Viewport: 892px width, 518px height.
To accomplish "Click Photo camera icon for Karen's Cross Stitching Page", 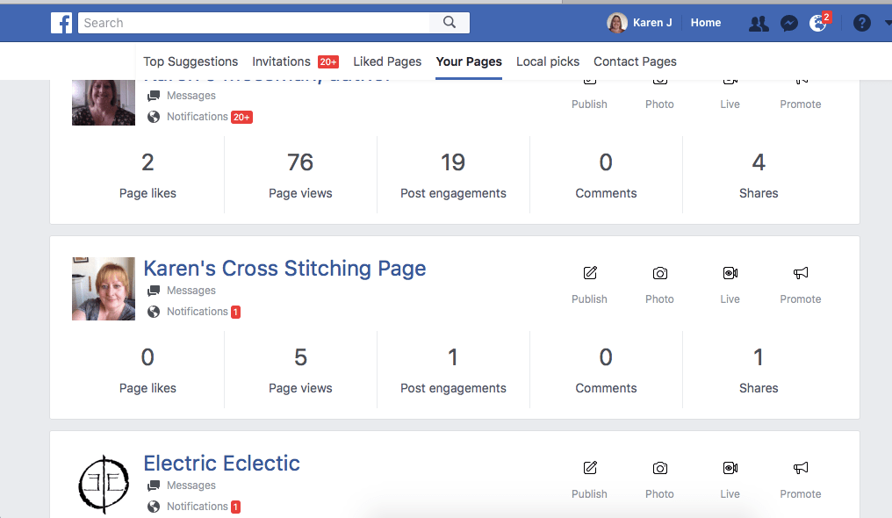I will (659, 274).
